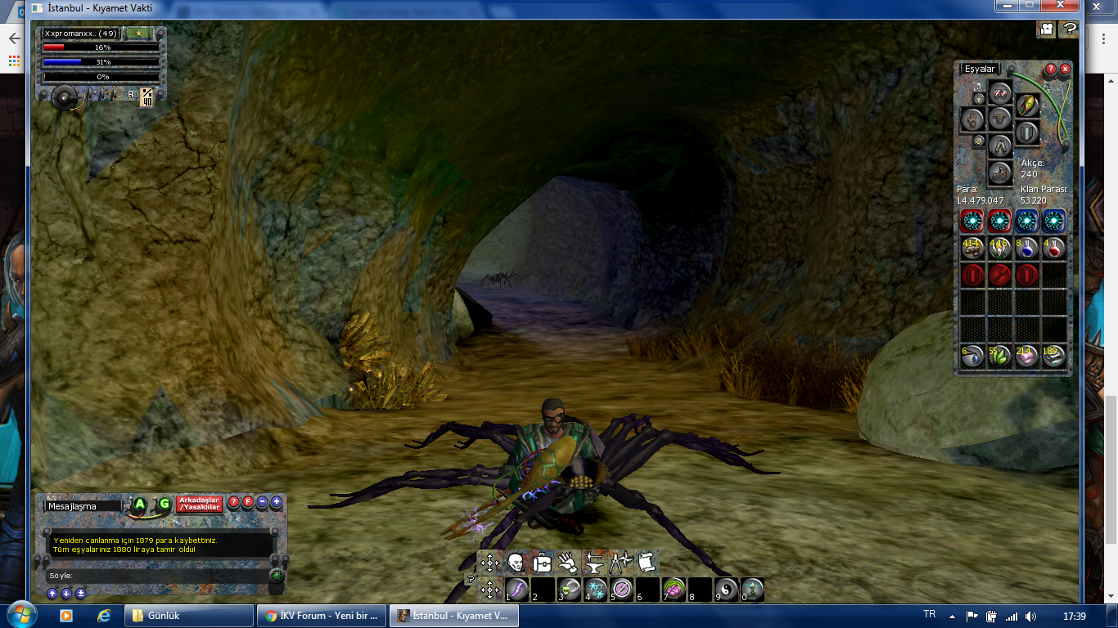This screenshot has width=1118, height=628.
Task: Select the green leaves item stack of 55
Action: point(999,356)
